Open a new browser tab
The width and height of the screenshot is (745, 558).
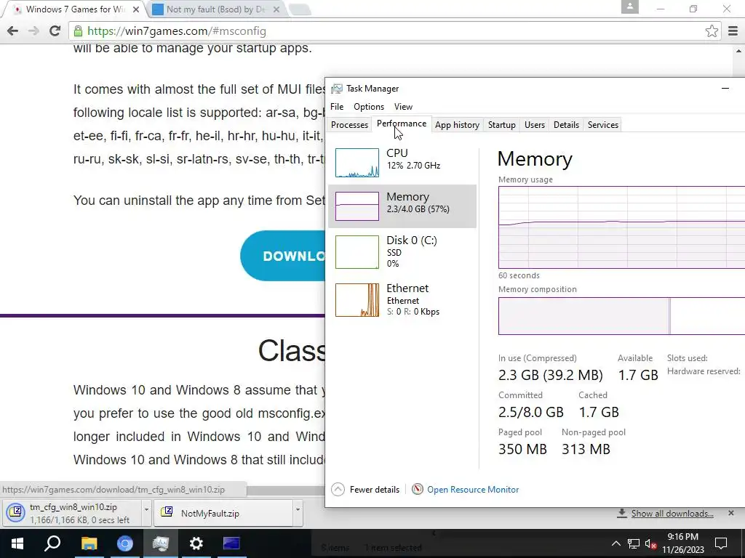(299, 9)
